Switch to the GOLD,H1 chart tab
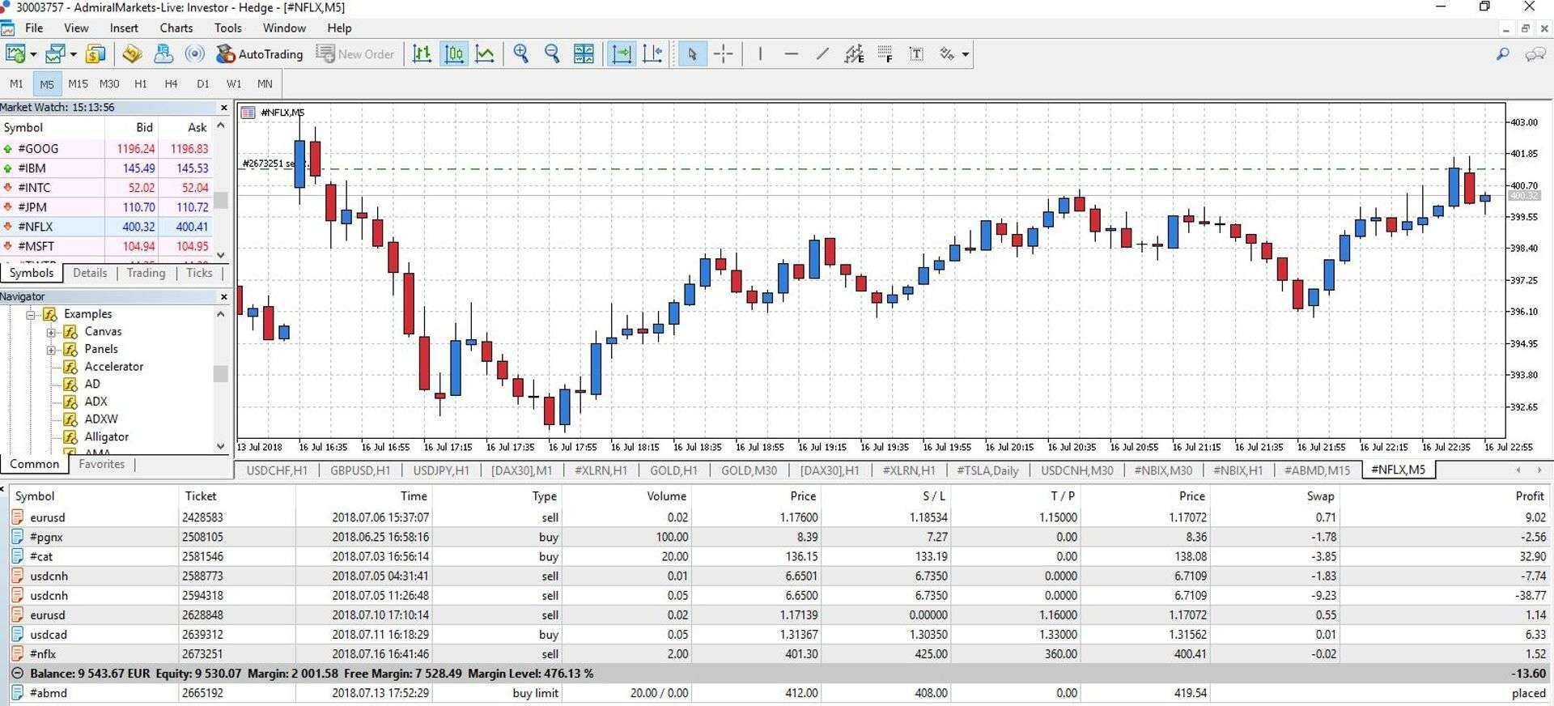This screenshot has width=1554, height=706. click(x=673, y=470)
